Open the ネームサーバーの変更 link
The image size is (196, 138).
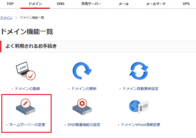coord(27,125)
